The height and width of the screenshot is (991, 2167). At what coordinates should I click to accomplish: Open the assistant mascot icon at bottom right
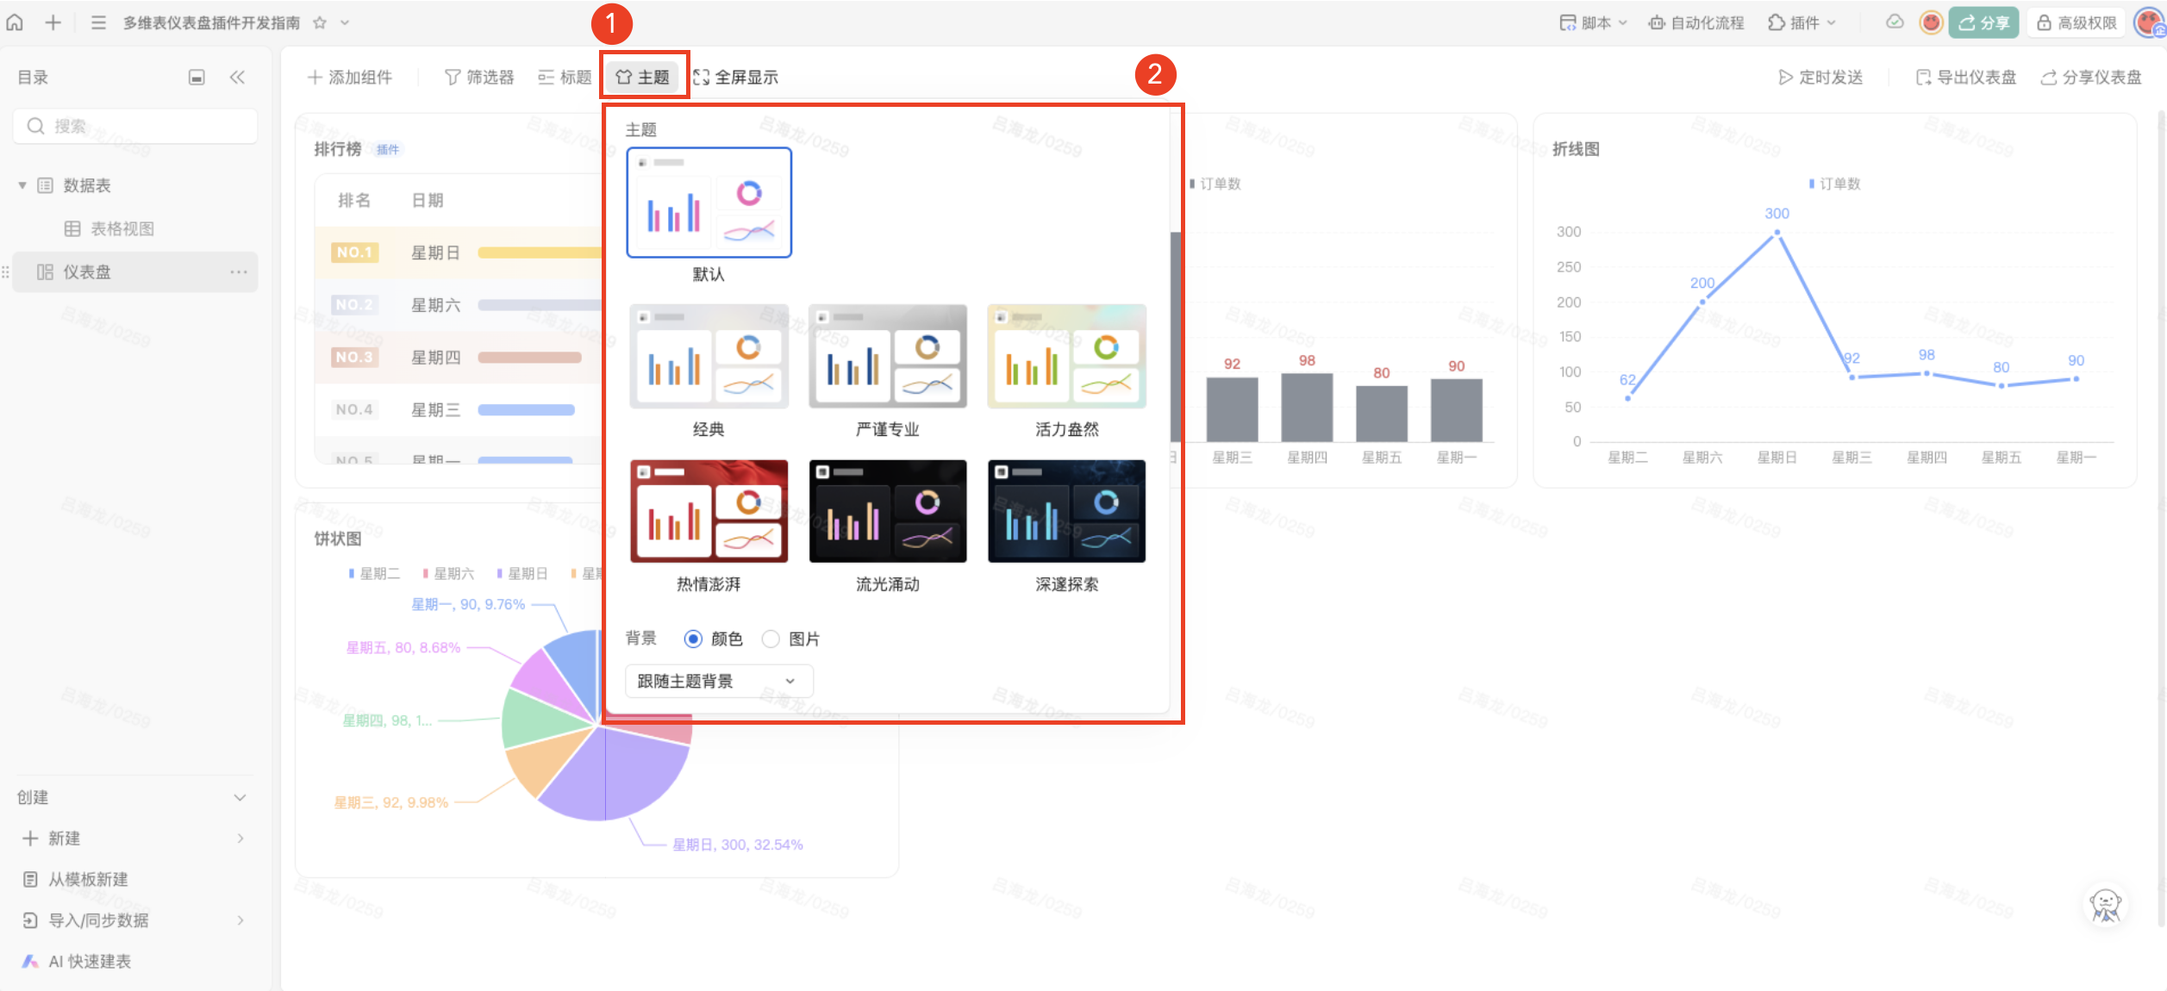[2106, 906]
